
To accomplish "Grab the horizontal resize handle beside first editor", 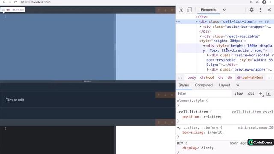I will coord(115,47).
